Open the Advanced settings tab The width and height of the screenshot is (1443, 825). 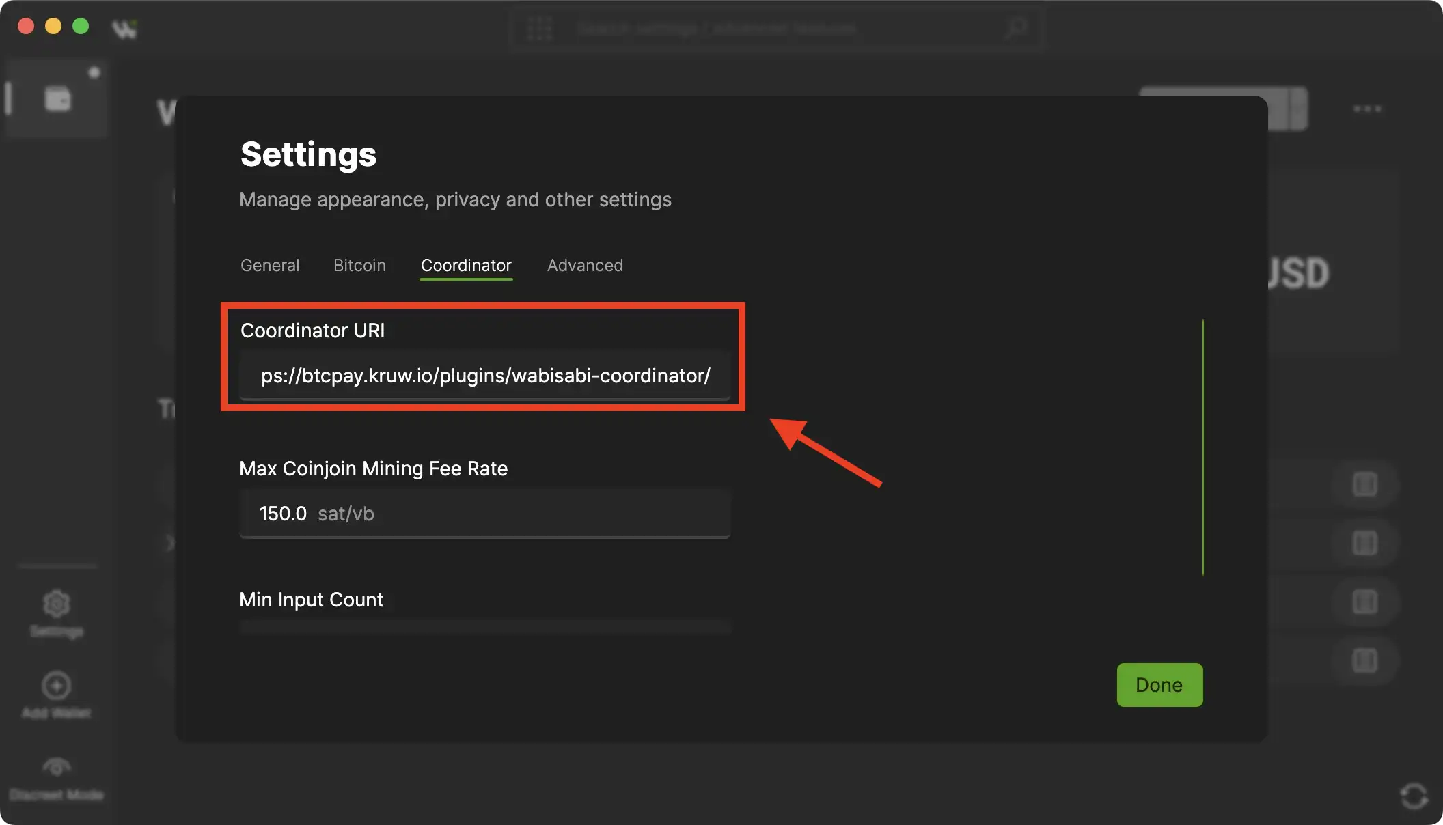(x=585, y=266)
